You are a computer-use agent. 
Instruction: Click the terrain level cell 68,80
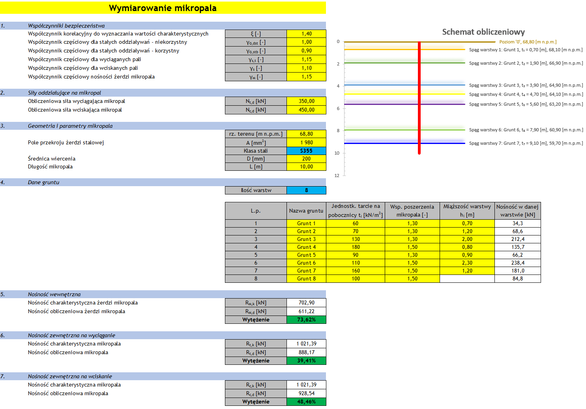pyautogui.click(x=306, y=134)
